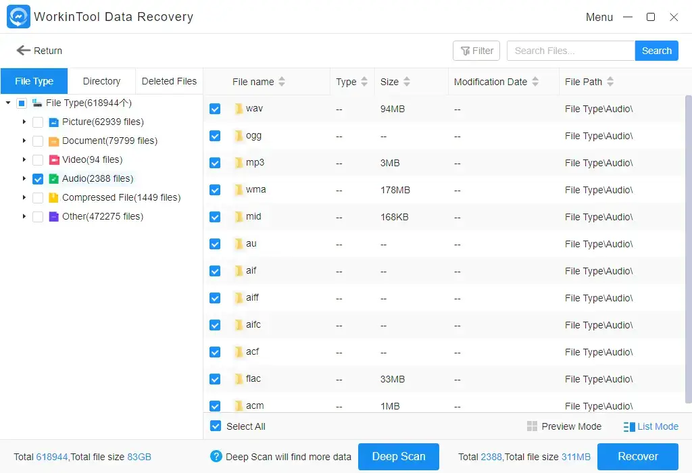The height and width of the screenshot is (473, 692).
Task: Start a Deep Scan
Action: coord(399,457)
